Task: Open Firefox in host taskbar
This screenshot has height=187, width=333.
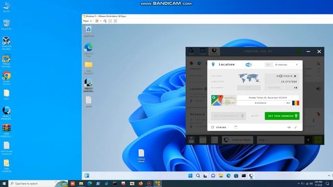Action: coord(140,183)
